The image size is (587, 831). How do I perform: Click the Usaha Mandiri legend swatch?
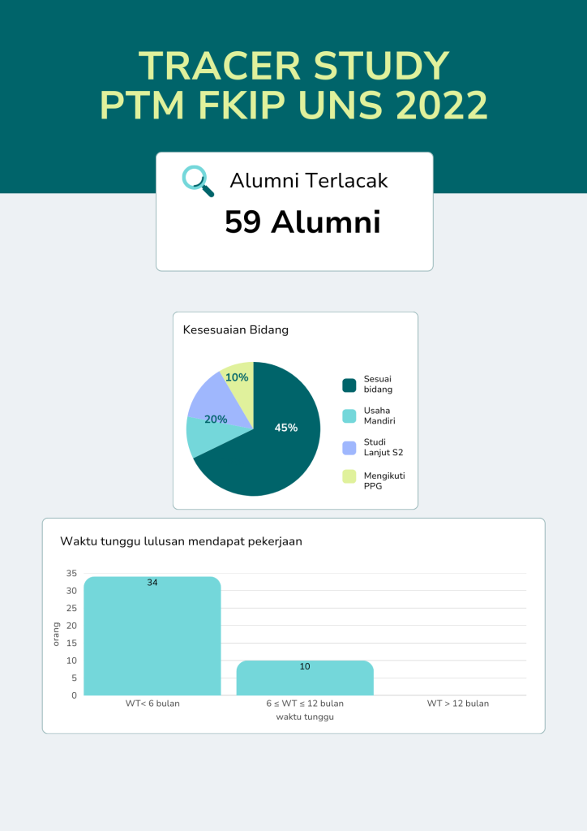point(349,415)
